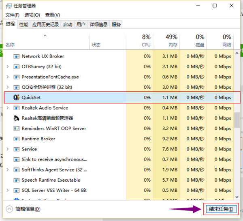Click the scroll down arrow of process list
The image size is (243, 221).
coord(237,197)
